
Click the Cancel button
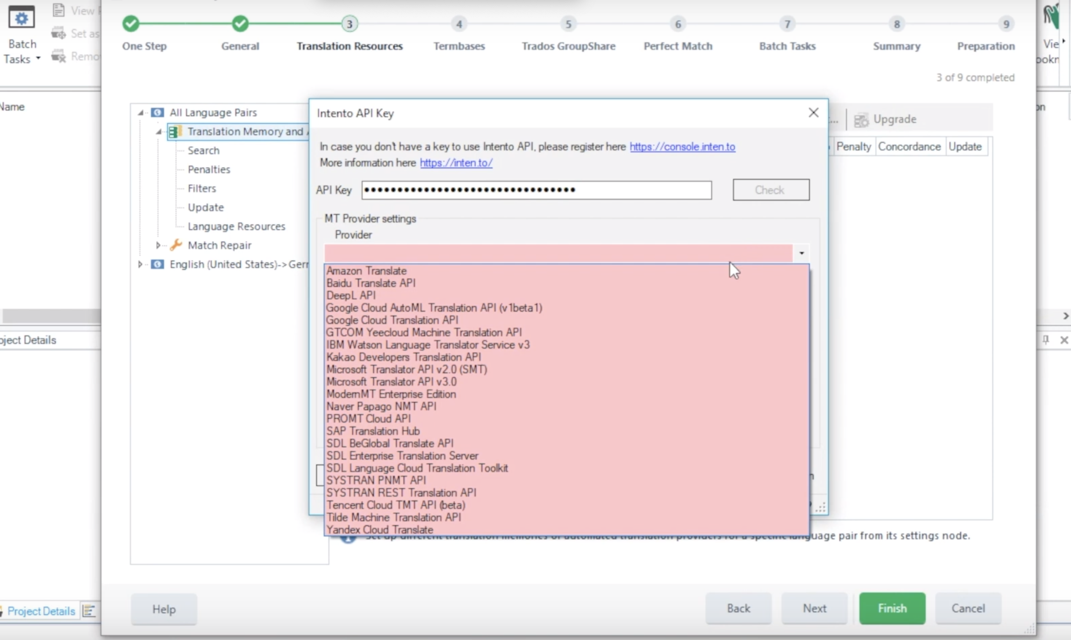pyautogui.click(x=968, y=608)
